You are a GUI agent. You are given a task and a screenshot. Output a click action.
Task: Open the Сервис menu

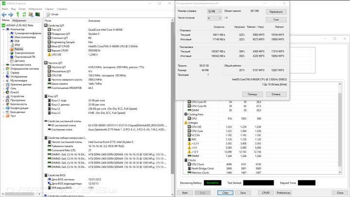click(49, 9)
